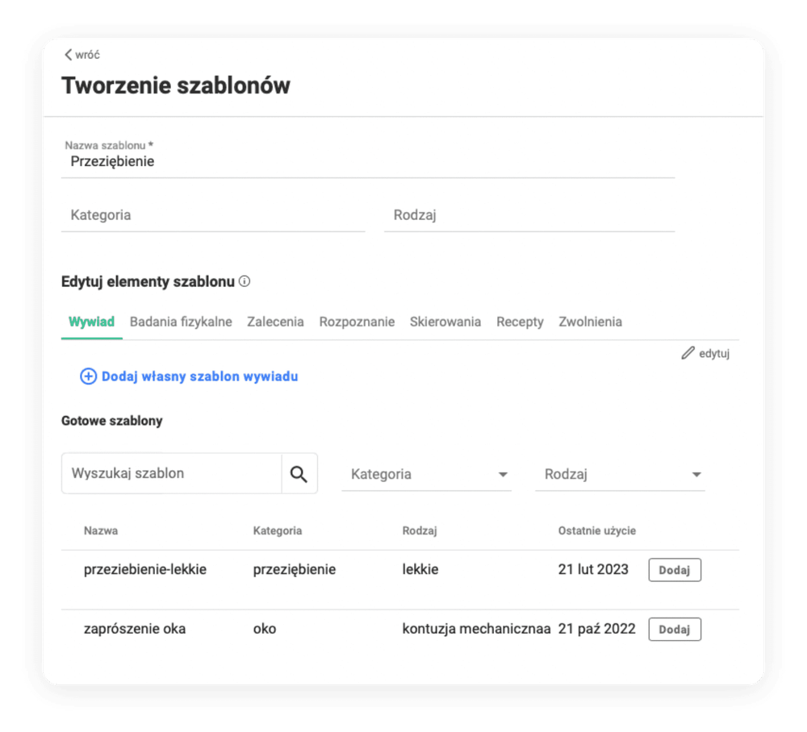Image resolution: width=807 pixels, height=732 pixels.
Task: Select the Rozpoznanie tab
Action: (357, 322)
